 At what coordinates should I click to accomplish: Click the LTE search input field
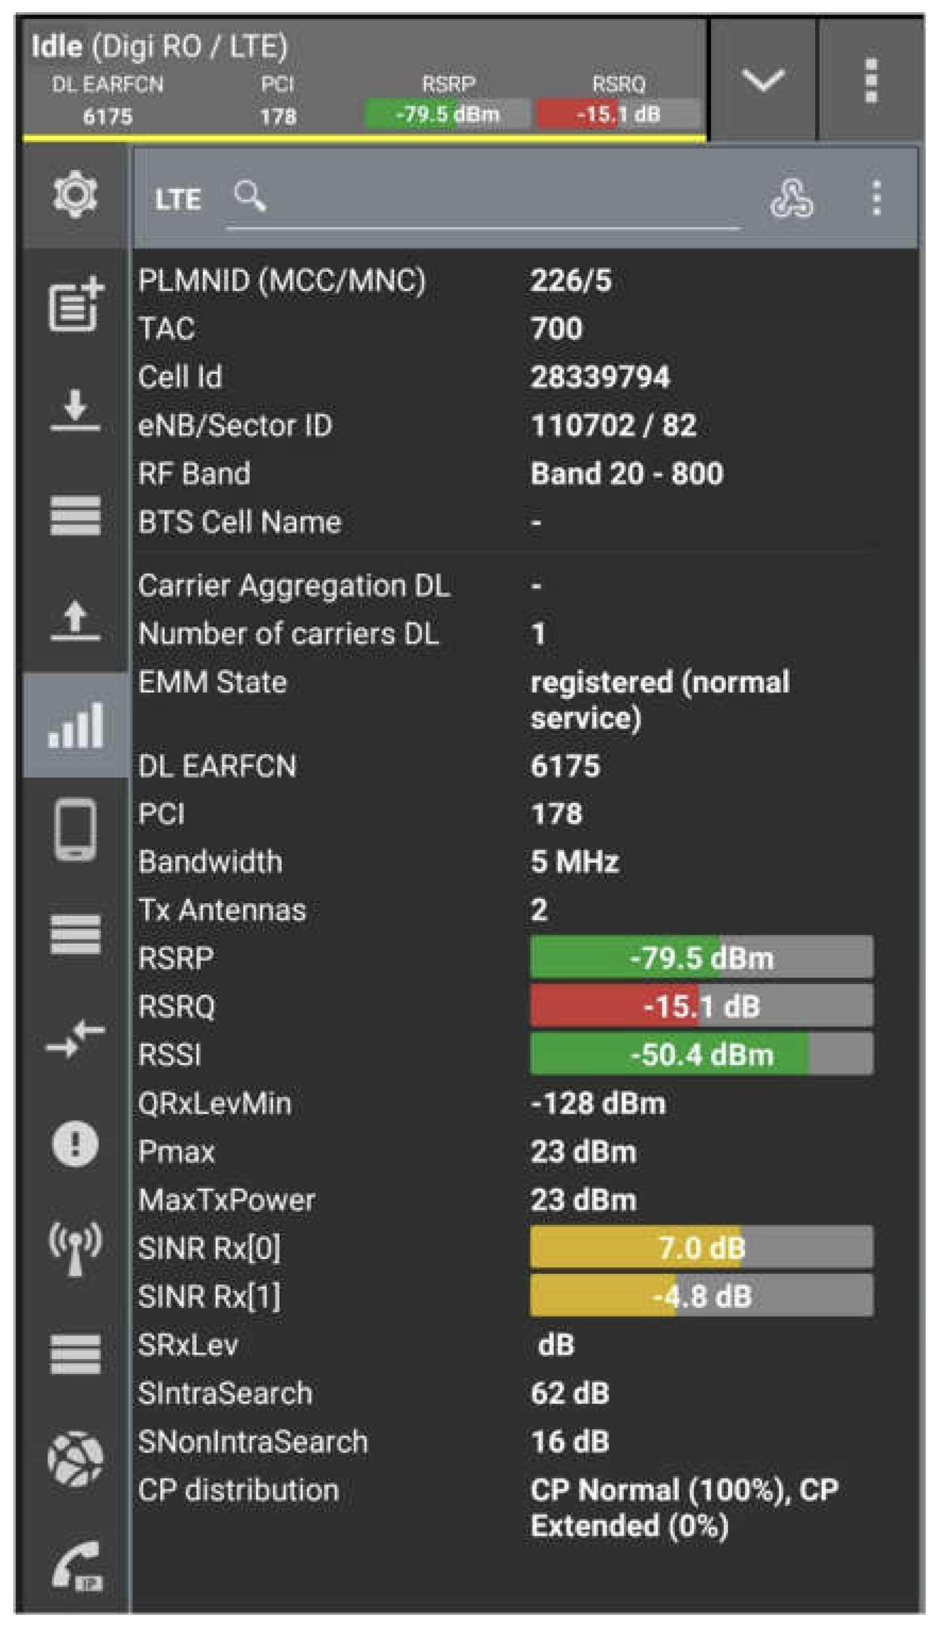coord(483,199)
